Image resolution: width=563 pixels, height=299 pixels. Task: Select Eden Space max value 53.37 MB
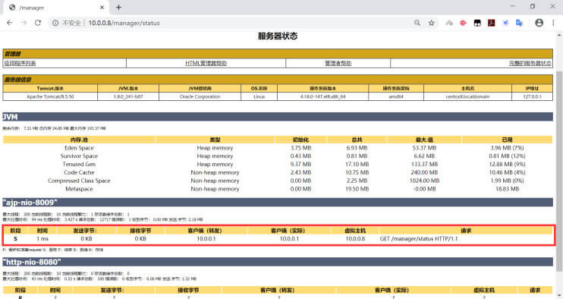(424, 148)
